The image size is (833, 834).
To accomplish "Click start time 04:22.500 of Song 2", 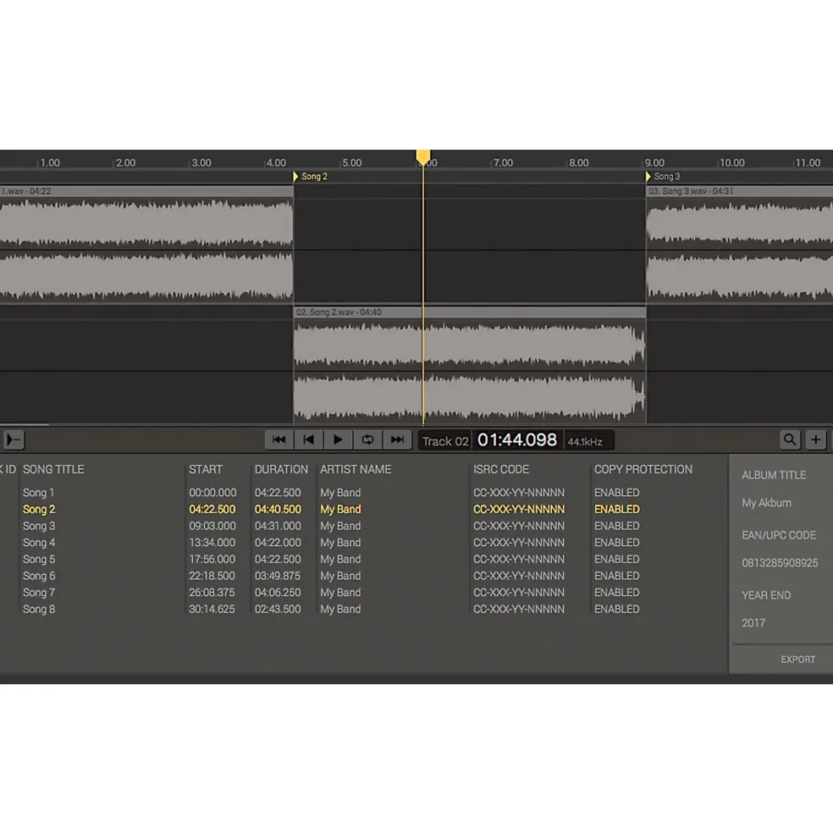I will coord(212,509).
